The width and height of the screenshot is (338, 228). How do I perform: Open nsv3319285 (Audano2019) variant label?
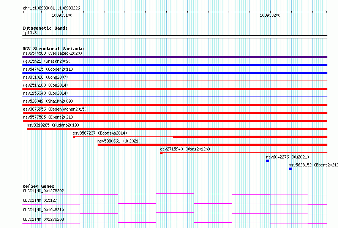pyautogui.click(x=53, y=125)
